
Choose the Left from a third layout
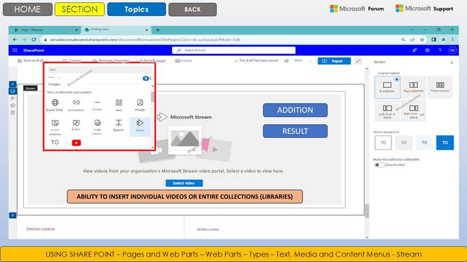click(387, 111)
